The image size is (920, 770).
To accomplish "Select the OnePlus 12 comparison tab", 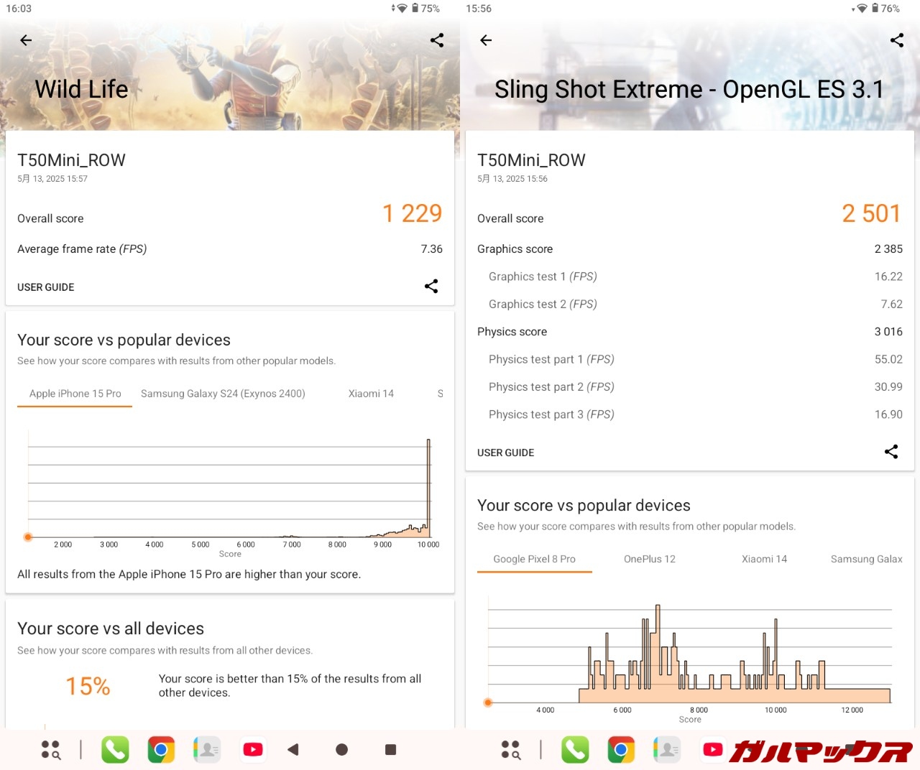I will pyautogui.click(x=650, y=559).
